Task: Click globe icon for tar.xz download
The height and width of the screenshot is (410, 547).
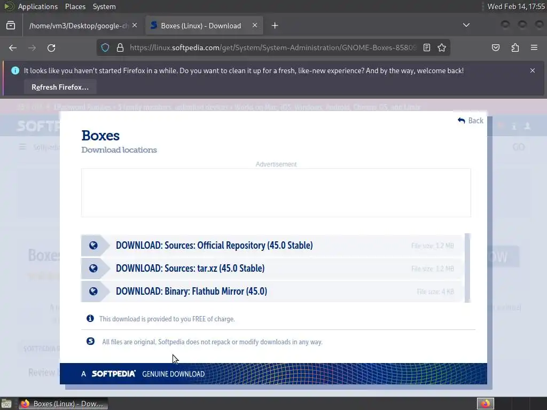Action: click(x=93, y=268)
